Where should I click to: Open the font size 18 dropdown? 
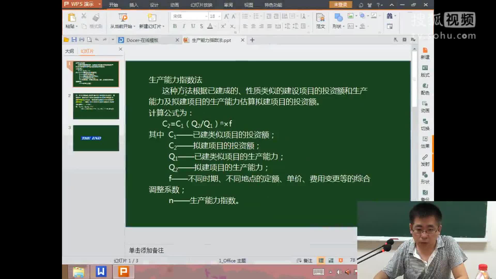219,16
